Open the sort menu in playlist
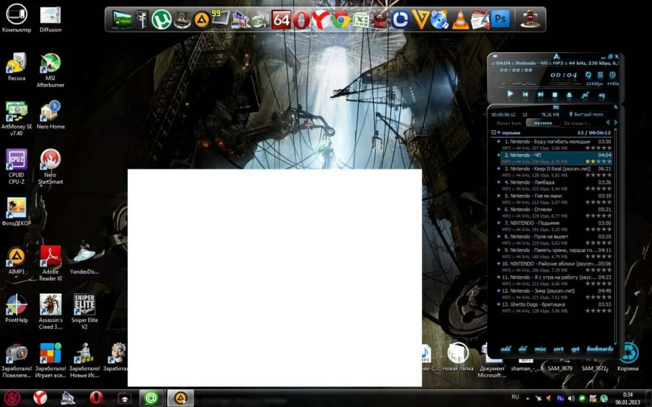Screen dimensions: 652x407 (x=558, y=349)
